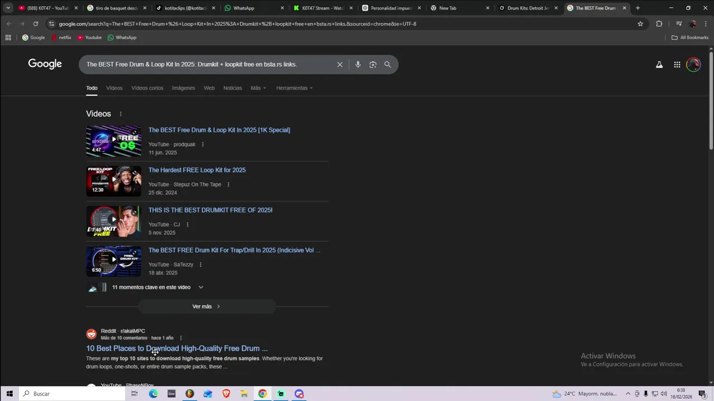This screenshot has height=401, width=714.
Task: Open The Hardest FREE Loop Kit for 2025 link
Action: pyautogui.click(x=197, y=170)
